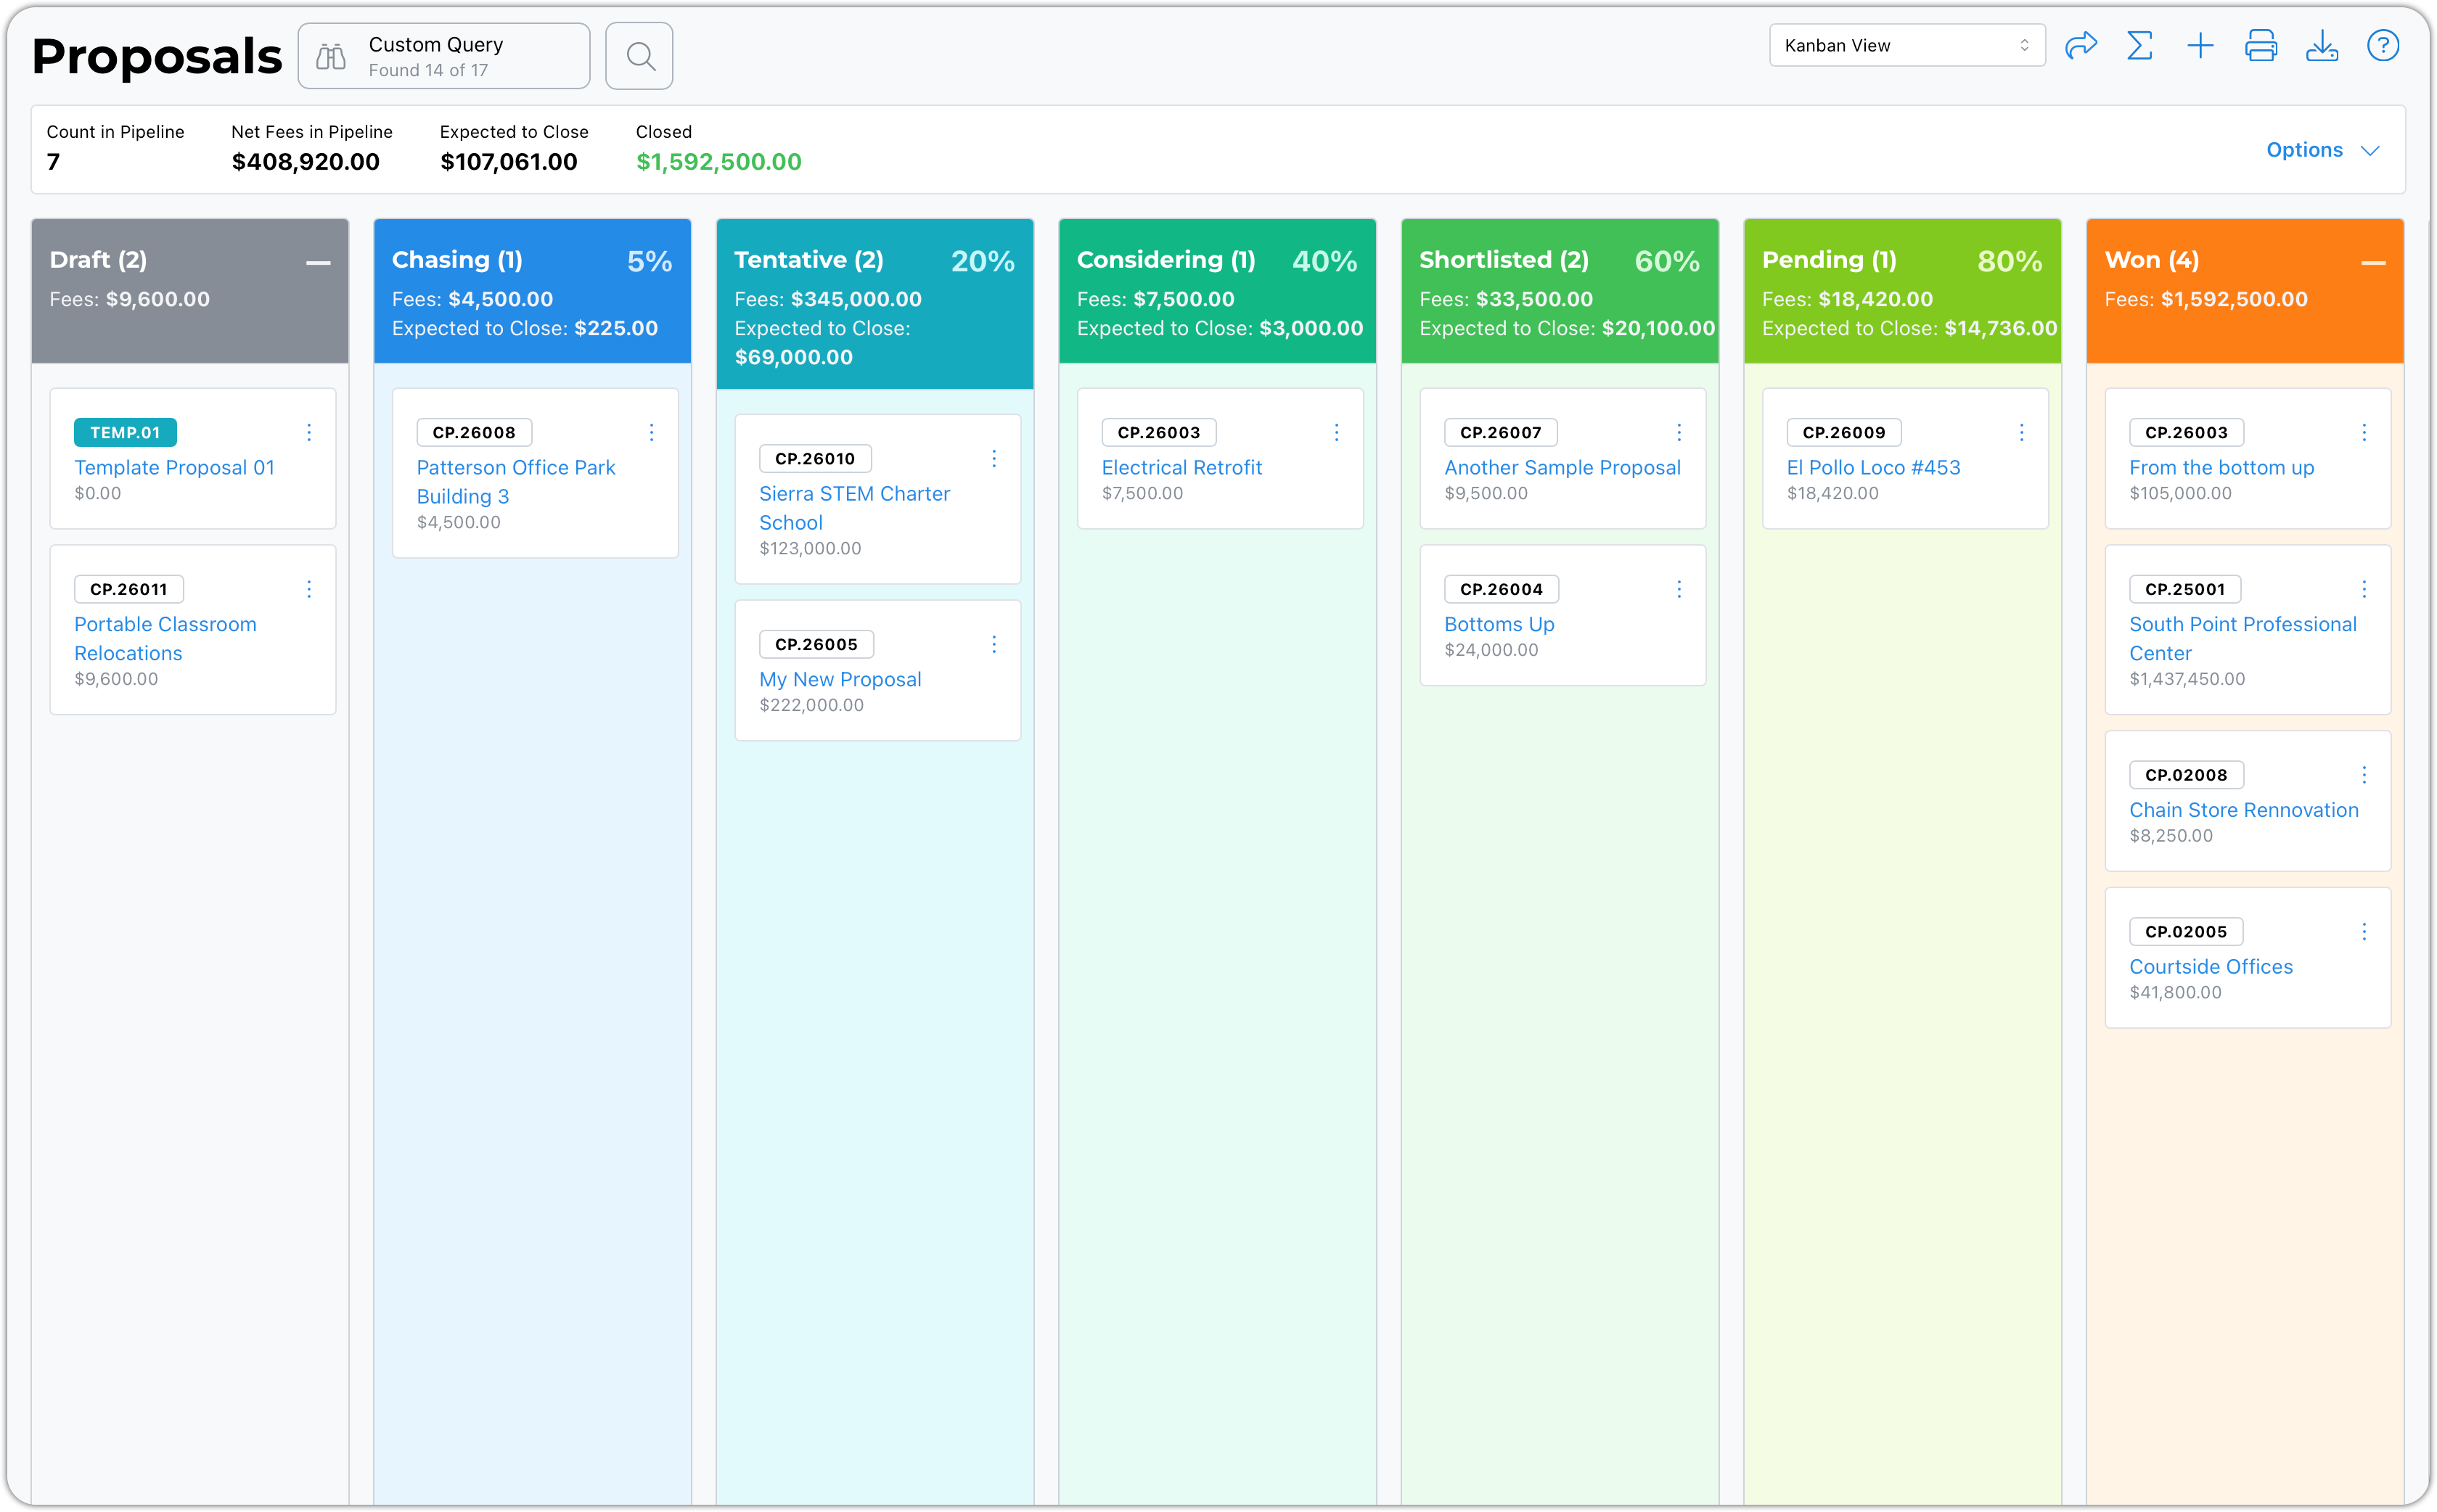Open options menu for Courtside Offices card

click(x=2364, y=932)
